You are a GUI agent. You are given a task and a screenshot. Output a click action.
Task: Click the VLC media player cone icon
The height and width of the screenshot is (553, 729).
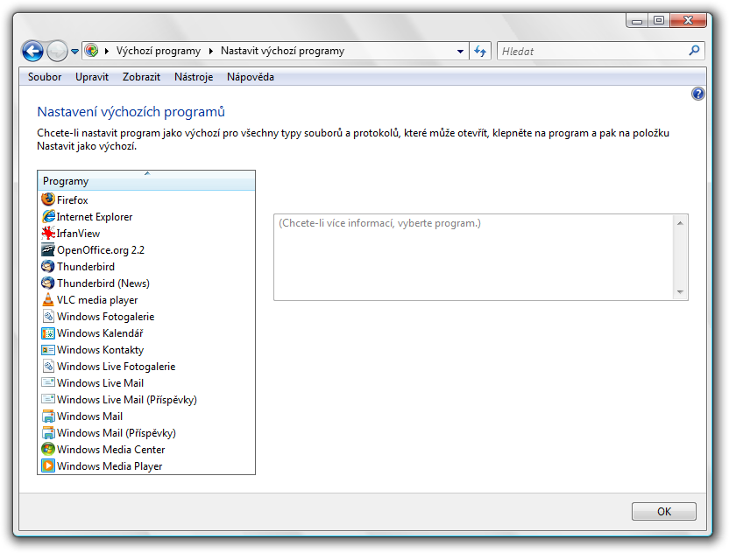point(48,299)
